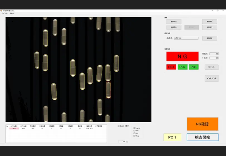Select the Original radio button
Viewport: 226px width, 156px height.
(x=134, y=128)
